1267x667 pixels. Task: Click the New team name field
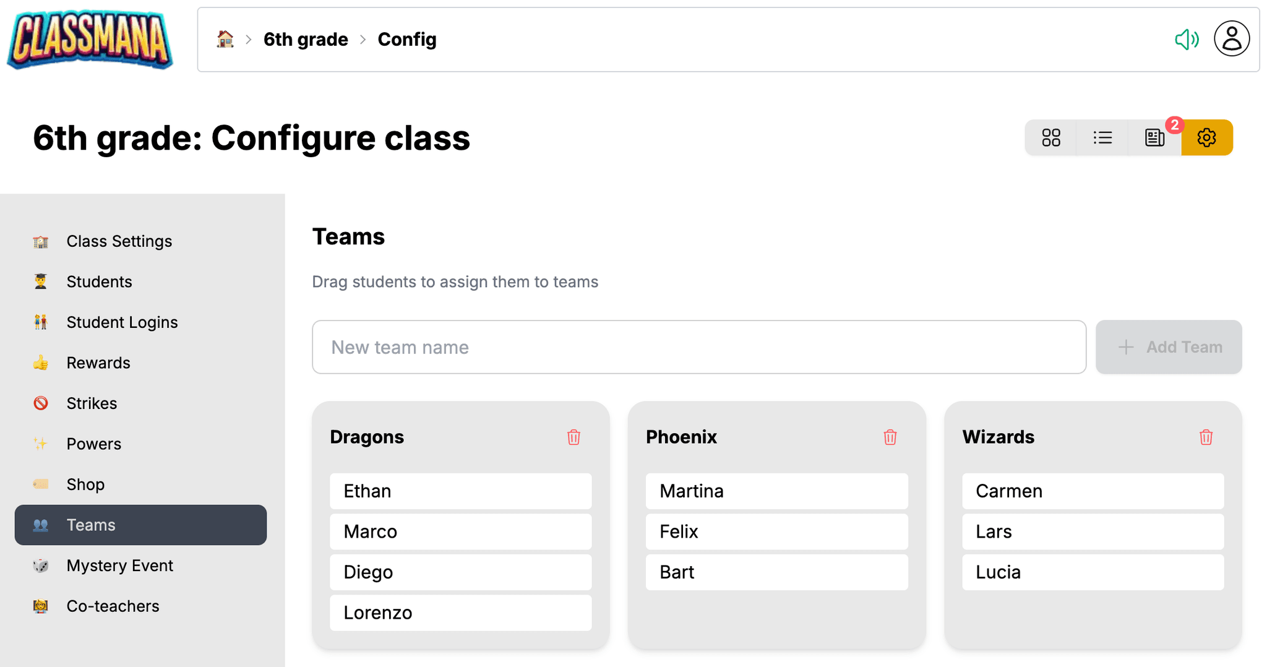(699, 347)
